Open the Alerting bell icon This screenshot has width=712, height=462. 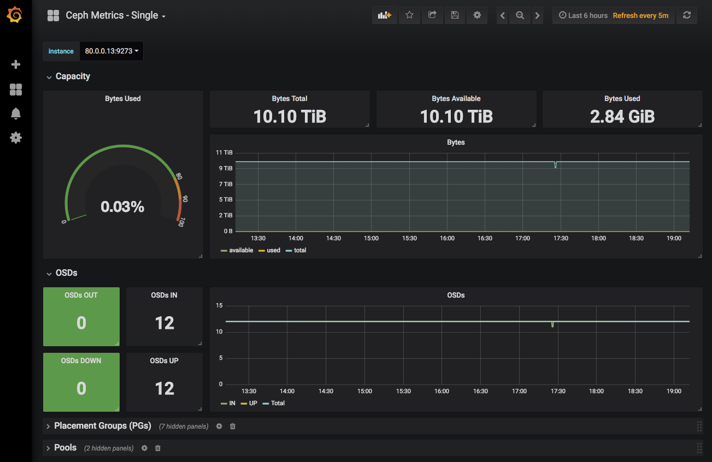(x=16, y=114)
